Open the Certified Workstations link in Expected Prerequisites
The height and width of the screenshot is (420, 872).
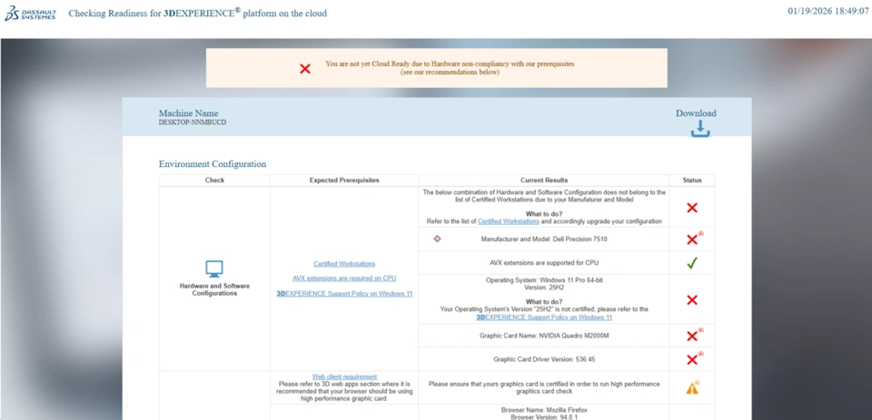pyautogui.click(x=344, y=264)
